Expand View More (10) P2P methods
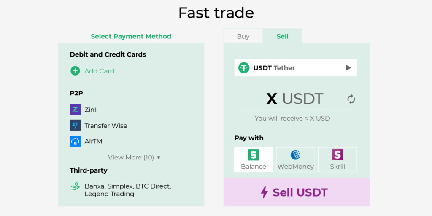Screen dimensions: 432x216 pos(134,157)
